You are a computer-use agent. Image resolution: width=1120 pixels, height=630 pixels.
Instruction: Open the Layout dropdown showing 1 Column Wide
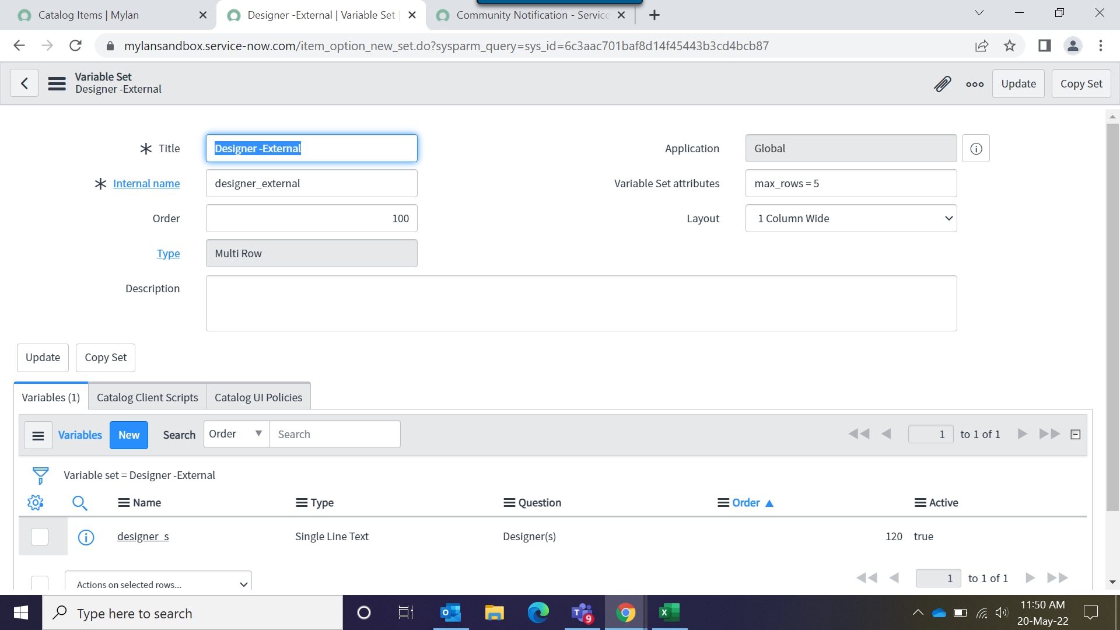[850, 218]
